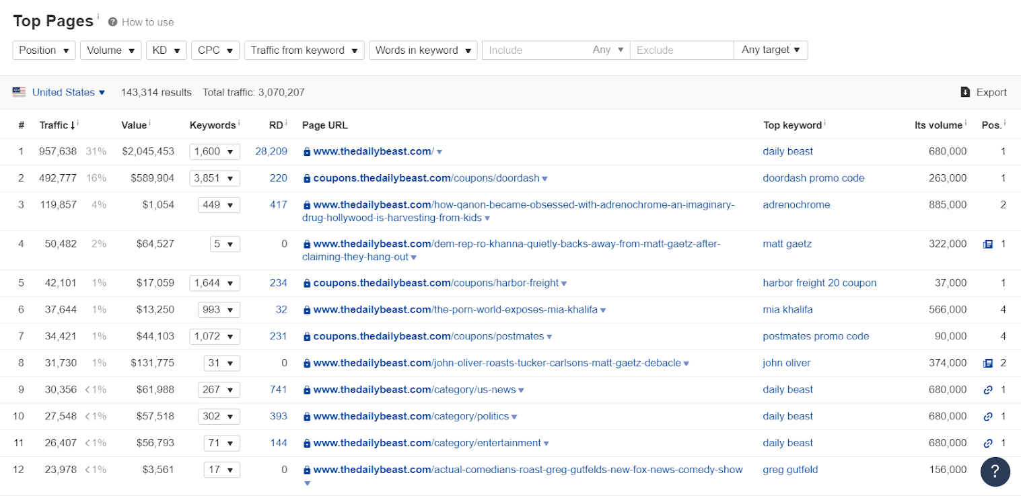
Task: Sort table by Traffic column header
Action: 54,125
